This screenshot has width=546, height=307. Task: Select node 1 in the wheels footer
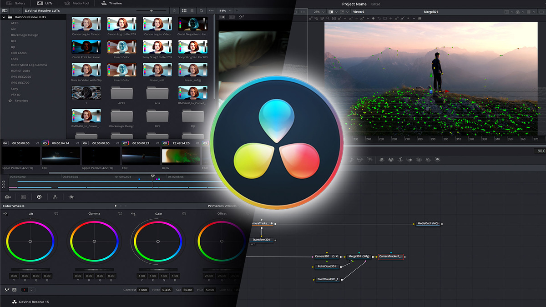click(x=25, y=290)
